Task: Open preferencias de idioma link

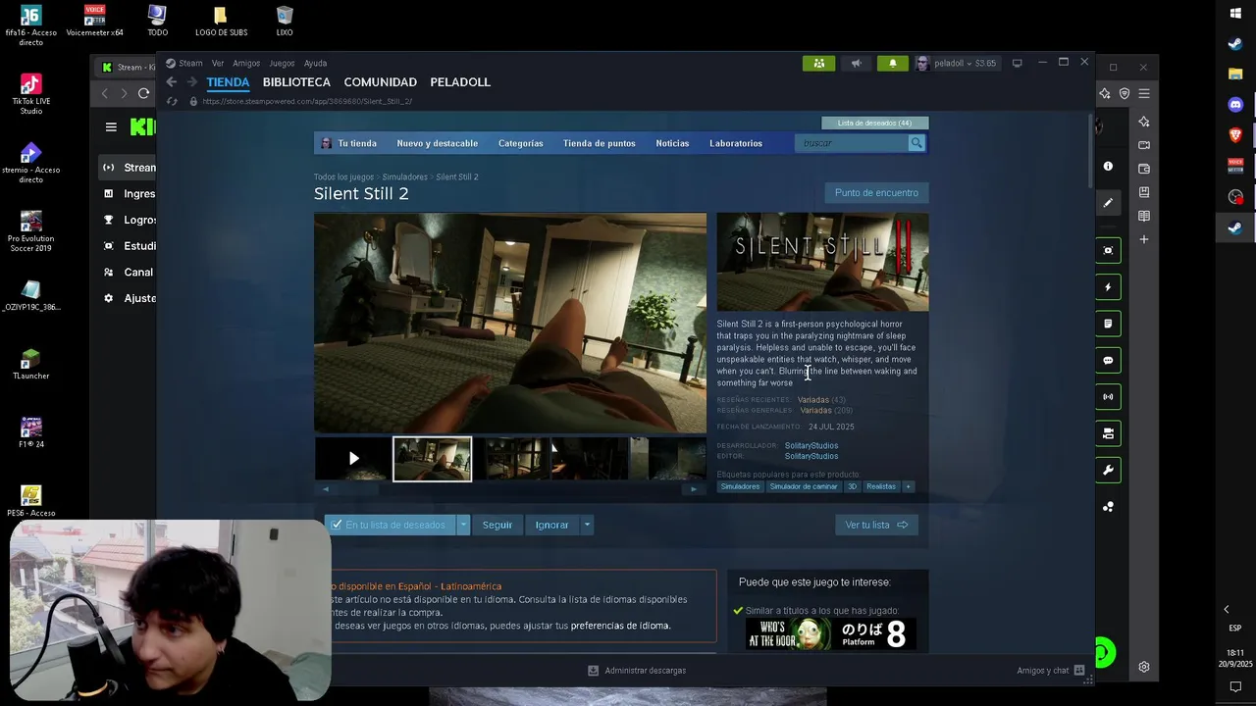Action: coord(620,626)
